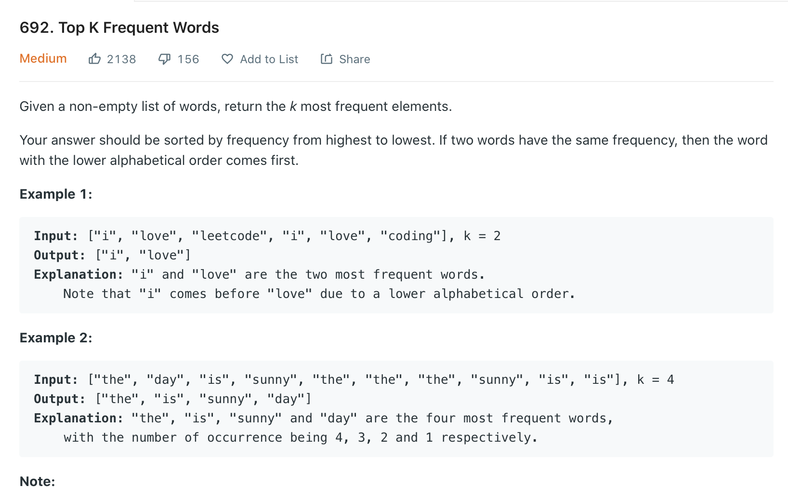Screen dimensions: 788x487
Task: Click the thumbs-up like icon
Action: [94, 59]
